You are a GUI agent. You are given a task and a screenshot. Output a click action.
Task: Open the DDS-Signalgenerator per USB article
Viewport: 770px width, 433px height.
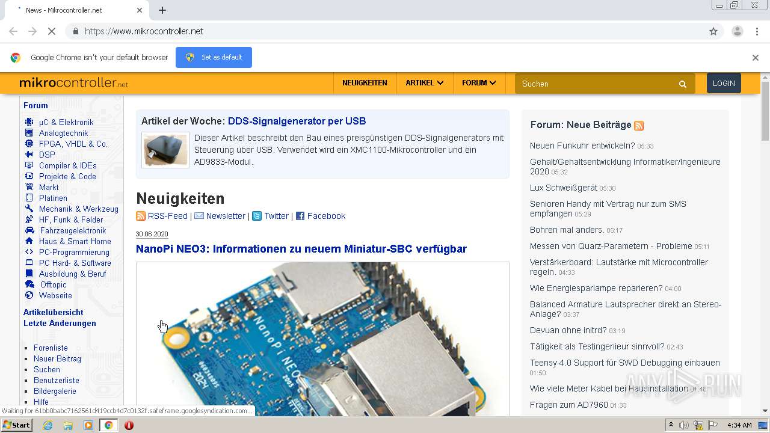coord(297,121)
